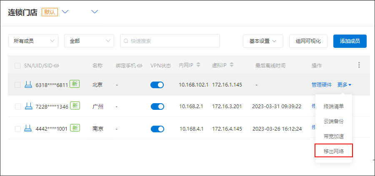The height and width of the screenshot is (176, 375).
Task: Select all rows with header checkbox
Action: tap(17, 66)
